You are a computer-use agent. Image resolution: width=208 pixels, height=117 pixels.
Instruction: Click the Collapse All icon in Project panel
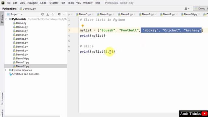click(53, 14)
